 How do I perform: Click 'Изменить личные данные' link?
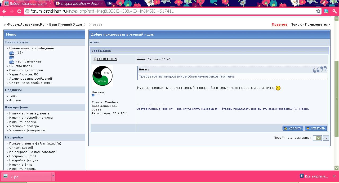click(29, 113)
